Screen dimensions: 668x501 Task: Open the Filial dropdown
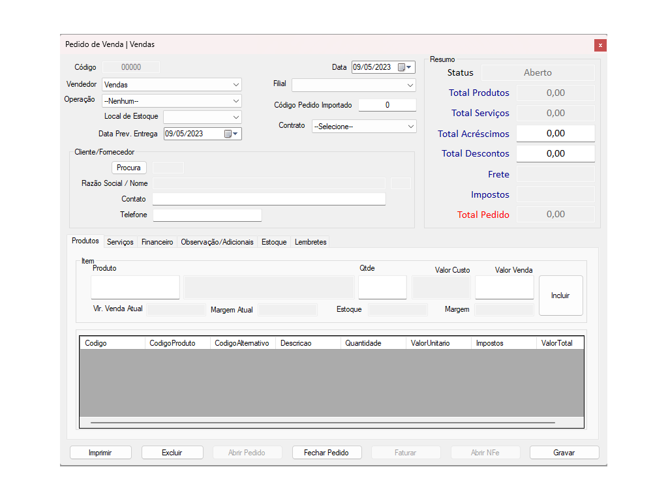[410, 85]
